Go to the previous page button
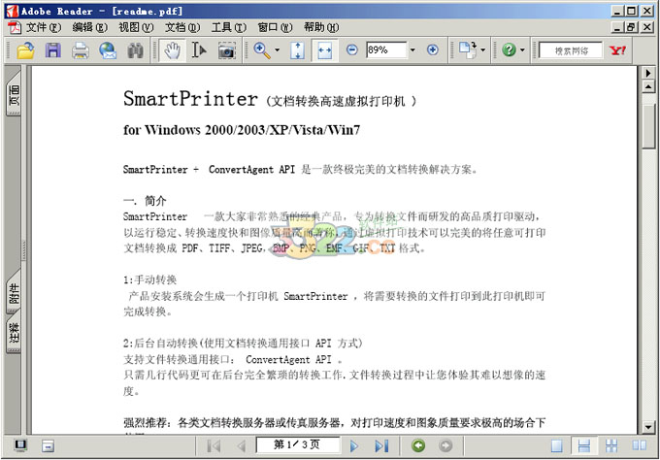 tap(241, 445)
